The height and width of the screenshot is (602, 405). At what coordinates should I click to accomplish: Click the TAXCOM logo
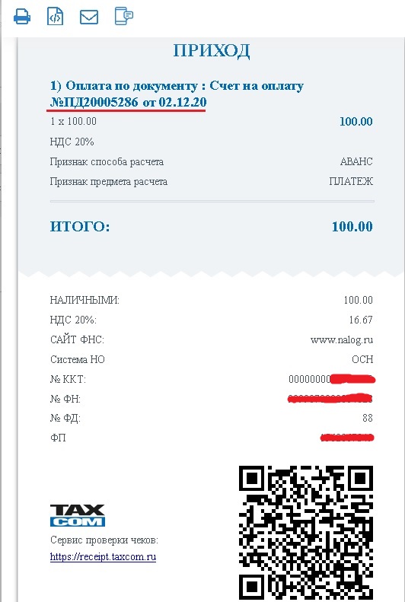(x=78, y=515)
